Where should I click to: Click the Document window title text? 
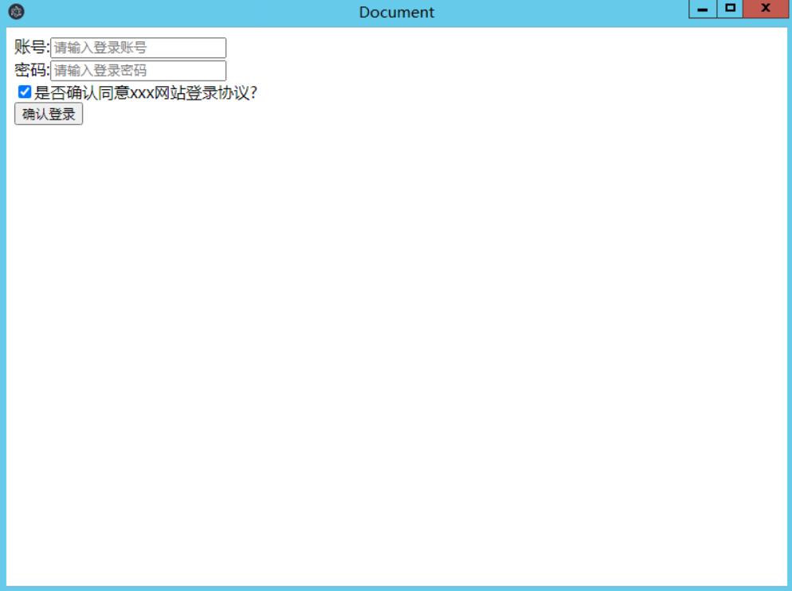[x=397, y=12]
